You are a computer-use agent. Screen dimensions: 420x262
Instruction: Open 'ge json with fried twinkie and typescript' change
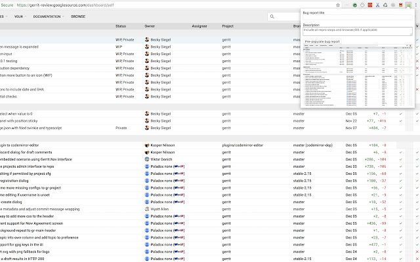point(31,128)
